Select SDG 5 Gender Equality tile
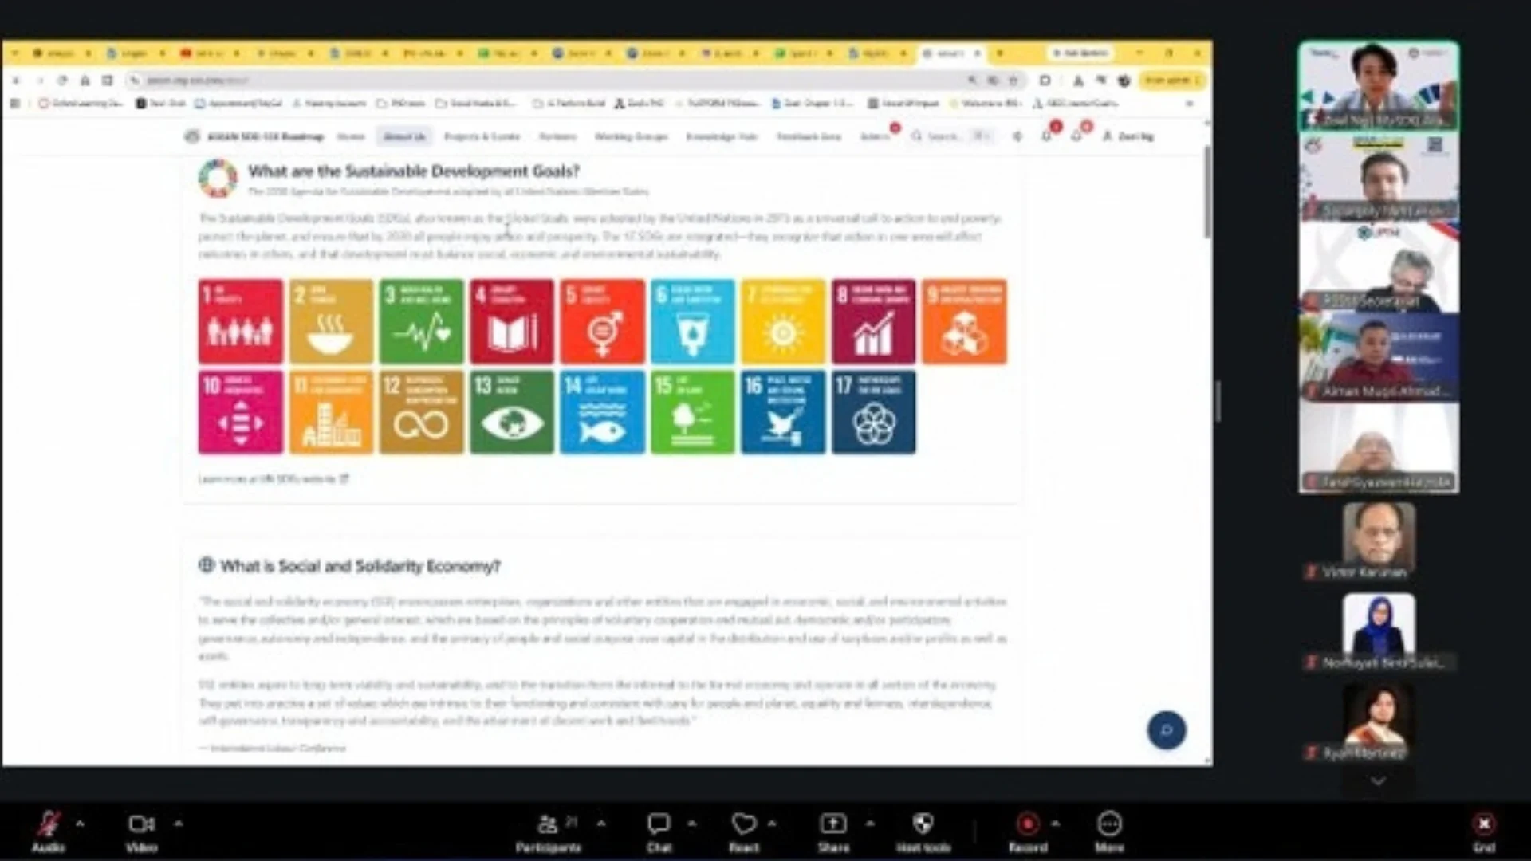This screenshot has width=1531, height=861. [x=602, y=321]
